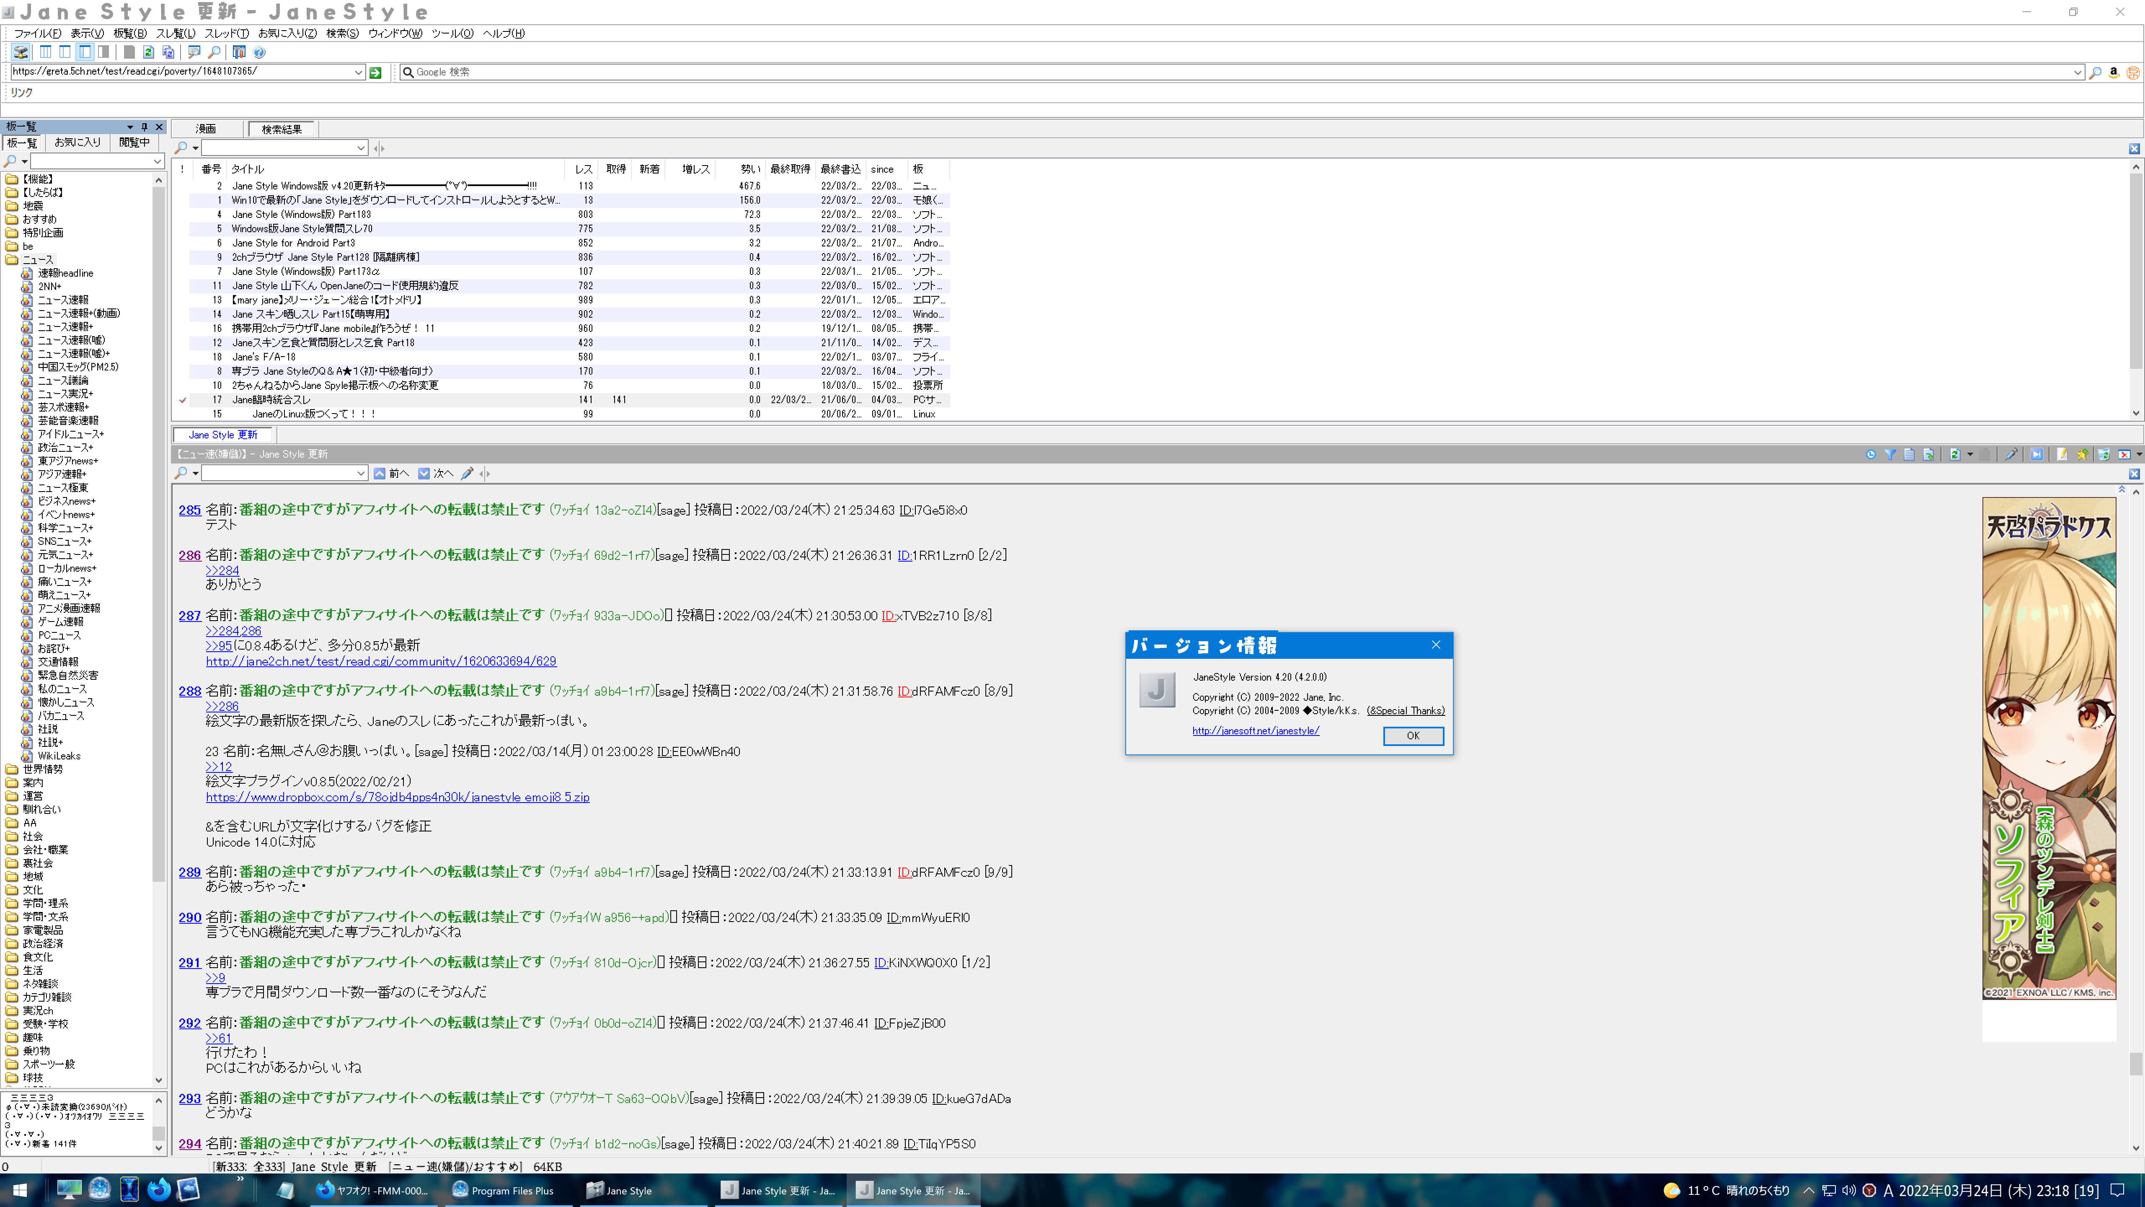2145x1207 pixels.
Task: Open the Google search box dropdown
Action: 2077,73
